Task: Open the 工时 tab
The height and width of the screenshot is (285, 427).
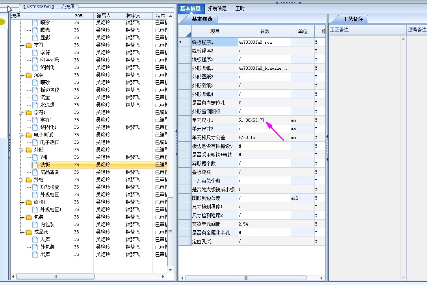Action: (x=240, y=8)
